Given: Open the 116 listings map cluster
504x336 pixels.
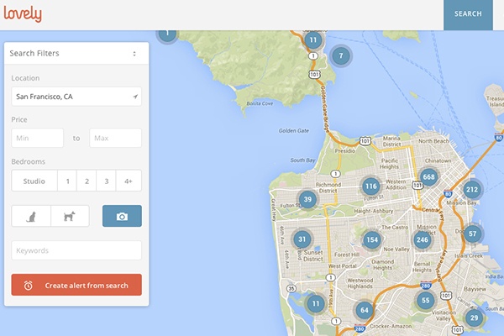Looking at the screenshot, I should [x=371, y=186].
